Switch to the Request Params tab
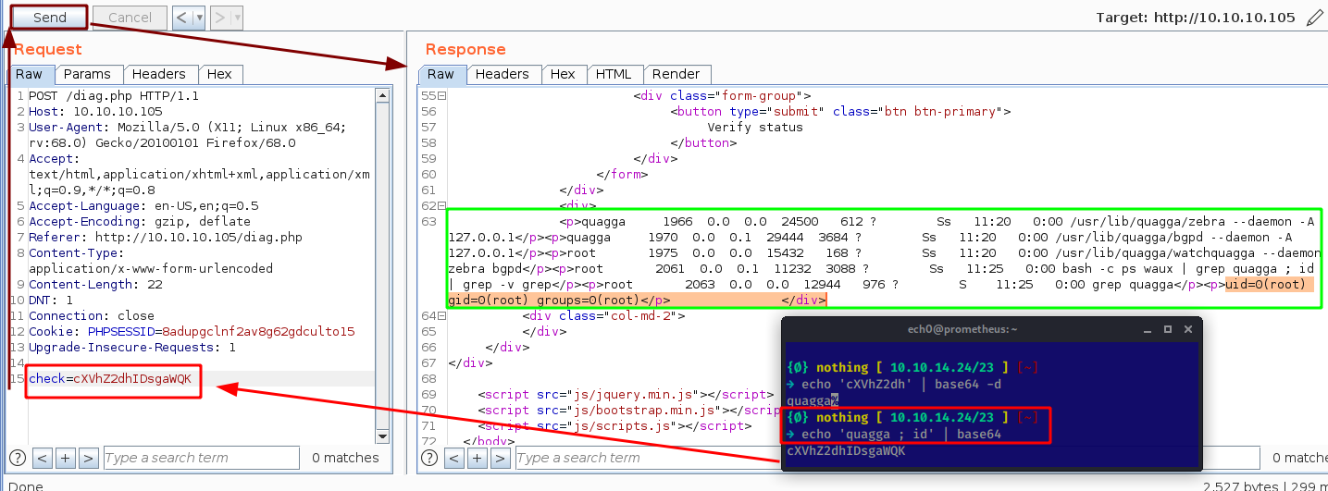This screenshot has height=491, width=1328. [x=87, y=75]
